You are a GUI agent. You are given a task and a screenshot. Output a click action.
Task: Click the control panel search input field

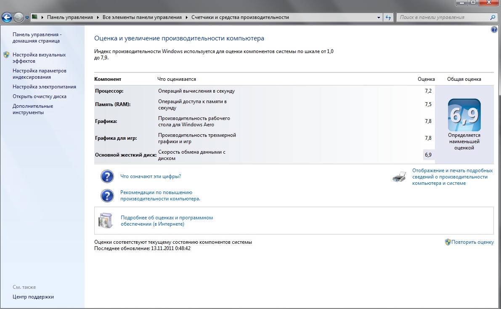tap(442, 17)
